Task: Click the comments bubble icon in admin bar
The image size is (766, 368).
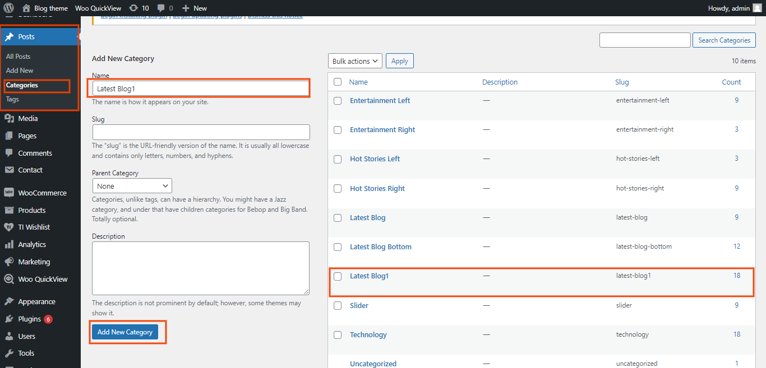Action: pos(161,8)
